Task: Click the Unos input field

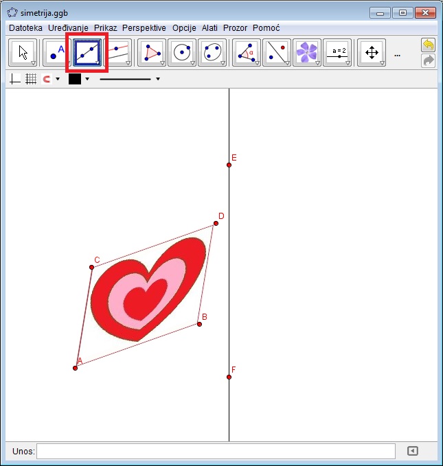Action: (x=216, y=451)
